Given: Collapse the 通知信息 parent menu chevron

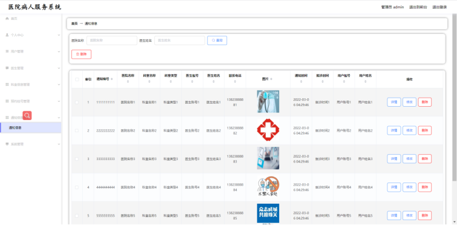Looking at the screenshot, I should [59, 118].
